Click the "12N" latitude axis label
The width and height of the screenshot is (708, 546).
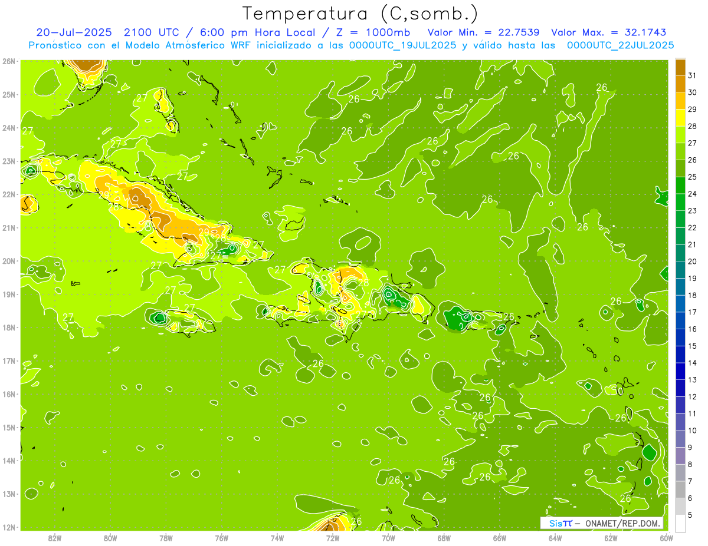[9, 527]
